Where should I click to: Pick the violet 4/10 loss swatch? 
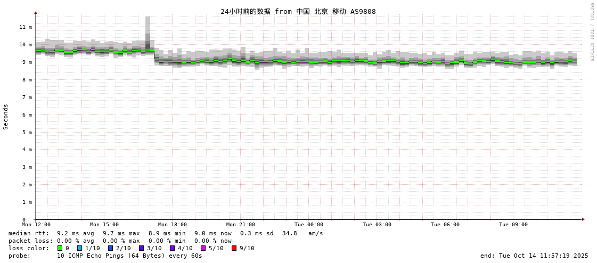pyautogui.click(x=172, y=248)
